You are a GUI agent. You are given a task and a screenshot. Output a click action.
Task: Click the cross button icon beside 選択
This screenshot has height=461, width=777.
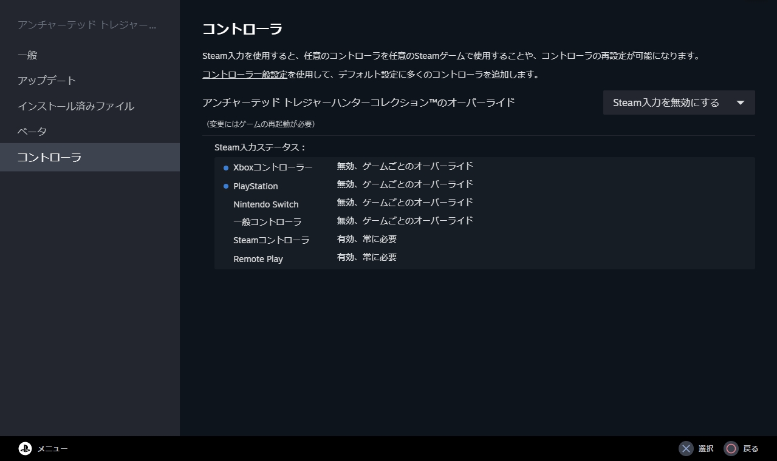686,449
